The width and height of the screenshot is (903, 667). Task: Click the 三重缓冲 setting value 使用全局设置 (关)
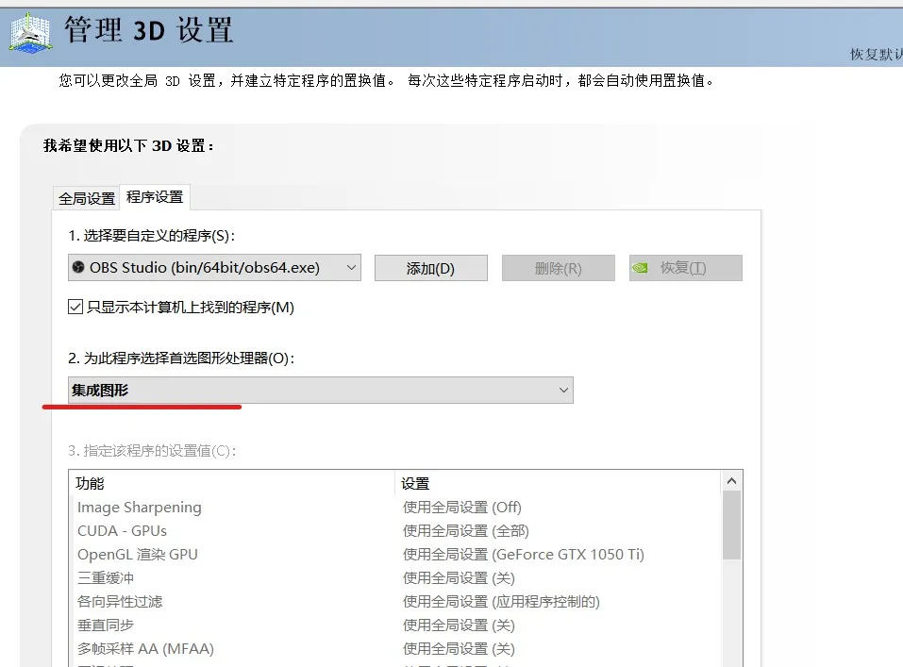(x=459, y=578)
